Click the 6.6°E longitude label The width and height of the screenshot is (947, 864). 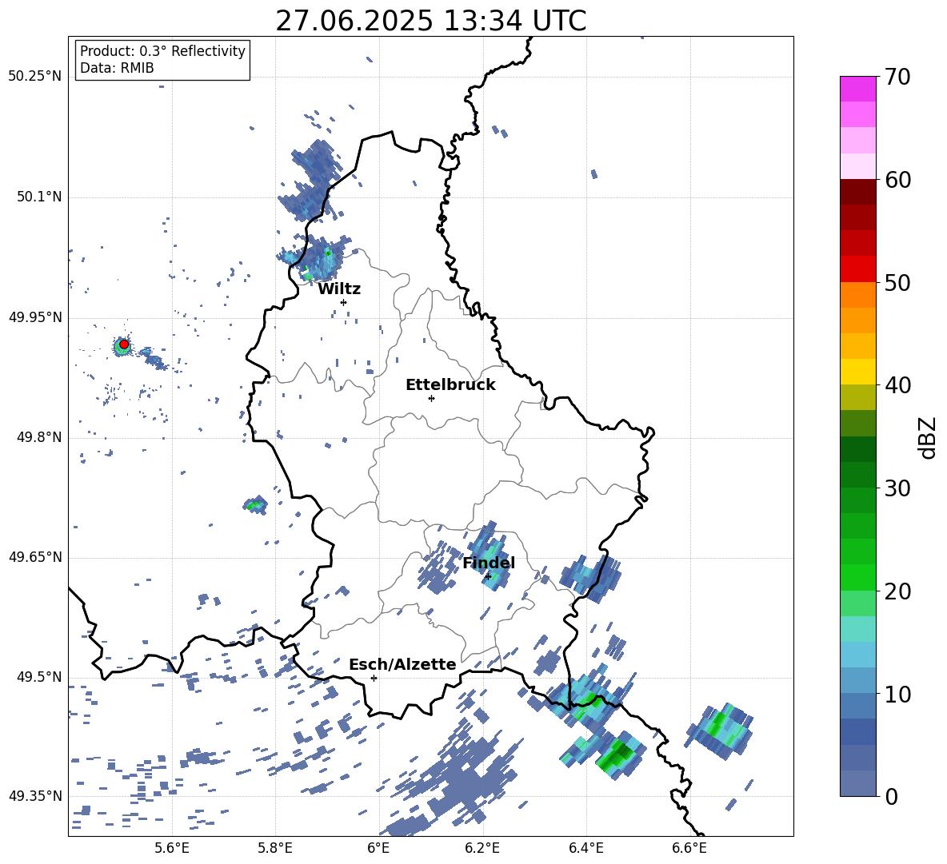[x=689, y=848]
